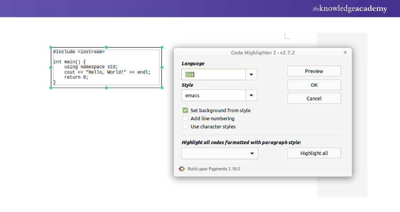This screenshot has width=400, height=212.
Task: Click the top-center handle of the code frame
Action: coord(106,48)
